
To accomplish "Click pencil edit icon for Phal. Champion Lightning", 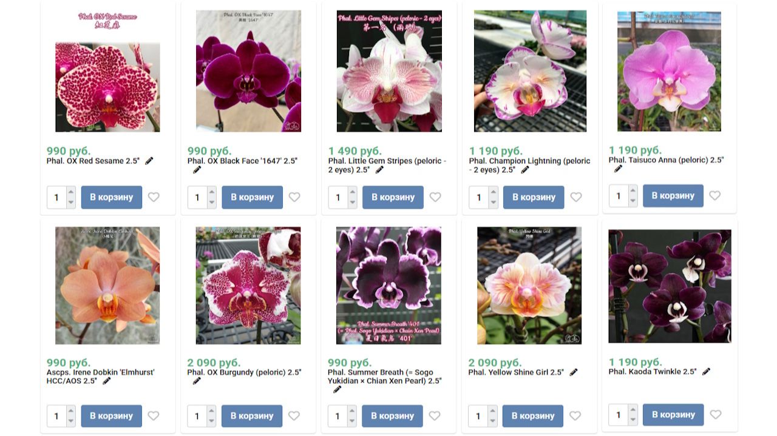I will [525, 170].
